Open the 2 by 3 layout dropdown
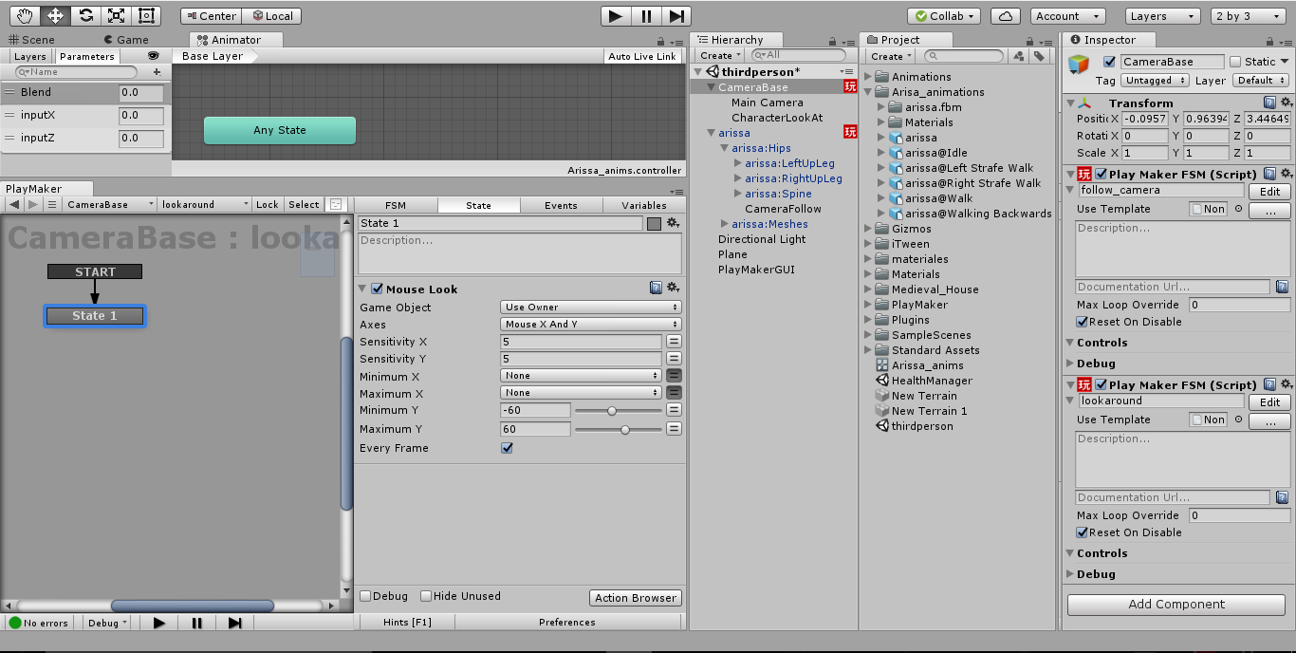The width and height of the screenshot is (1296, 653). click(1246, 16)
